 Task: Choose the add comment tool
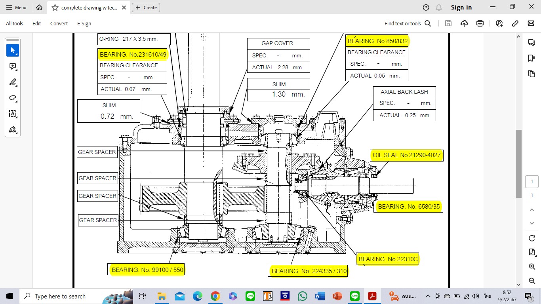tap(13, 66)
